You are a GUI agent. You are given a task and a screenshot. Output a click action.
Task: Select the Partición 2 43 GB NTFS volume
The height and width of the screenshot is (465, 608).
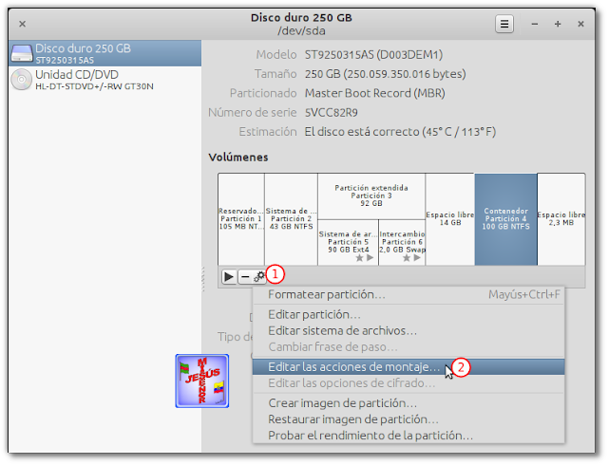[x=292, y=219]
